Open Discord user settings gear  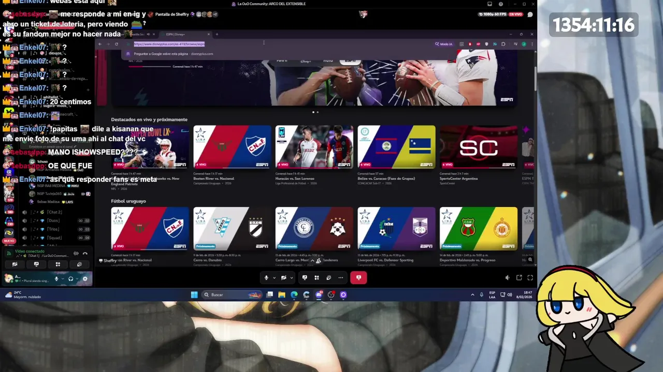point(85,279)
